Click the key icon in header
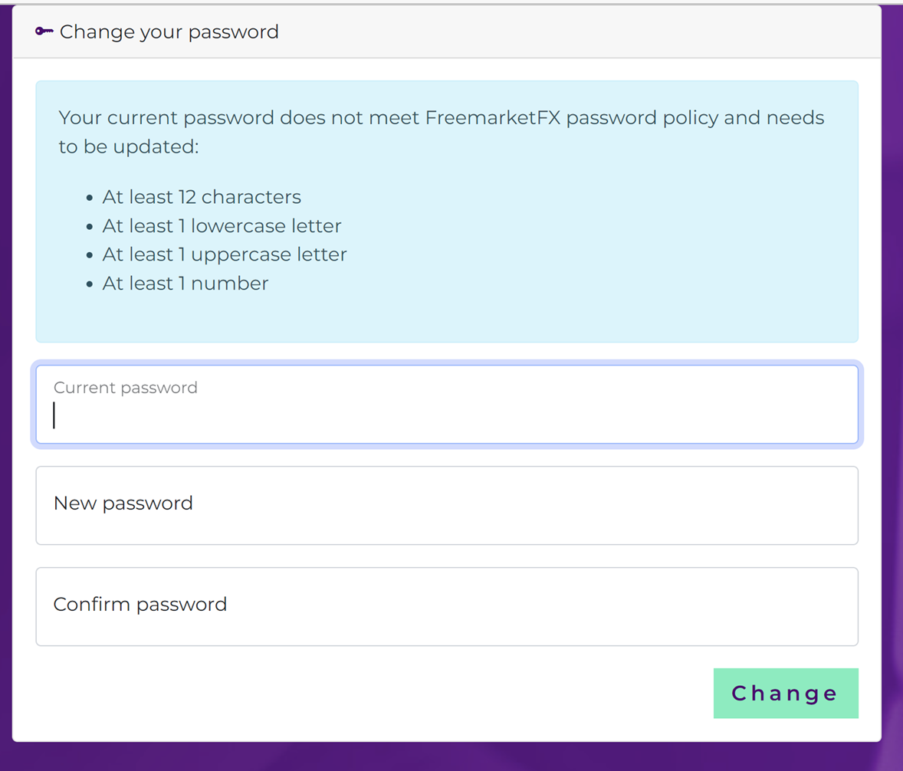 click(x=44, y=31)
